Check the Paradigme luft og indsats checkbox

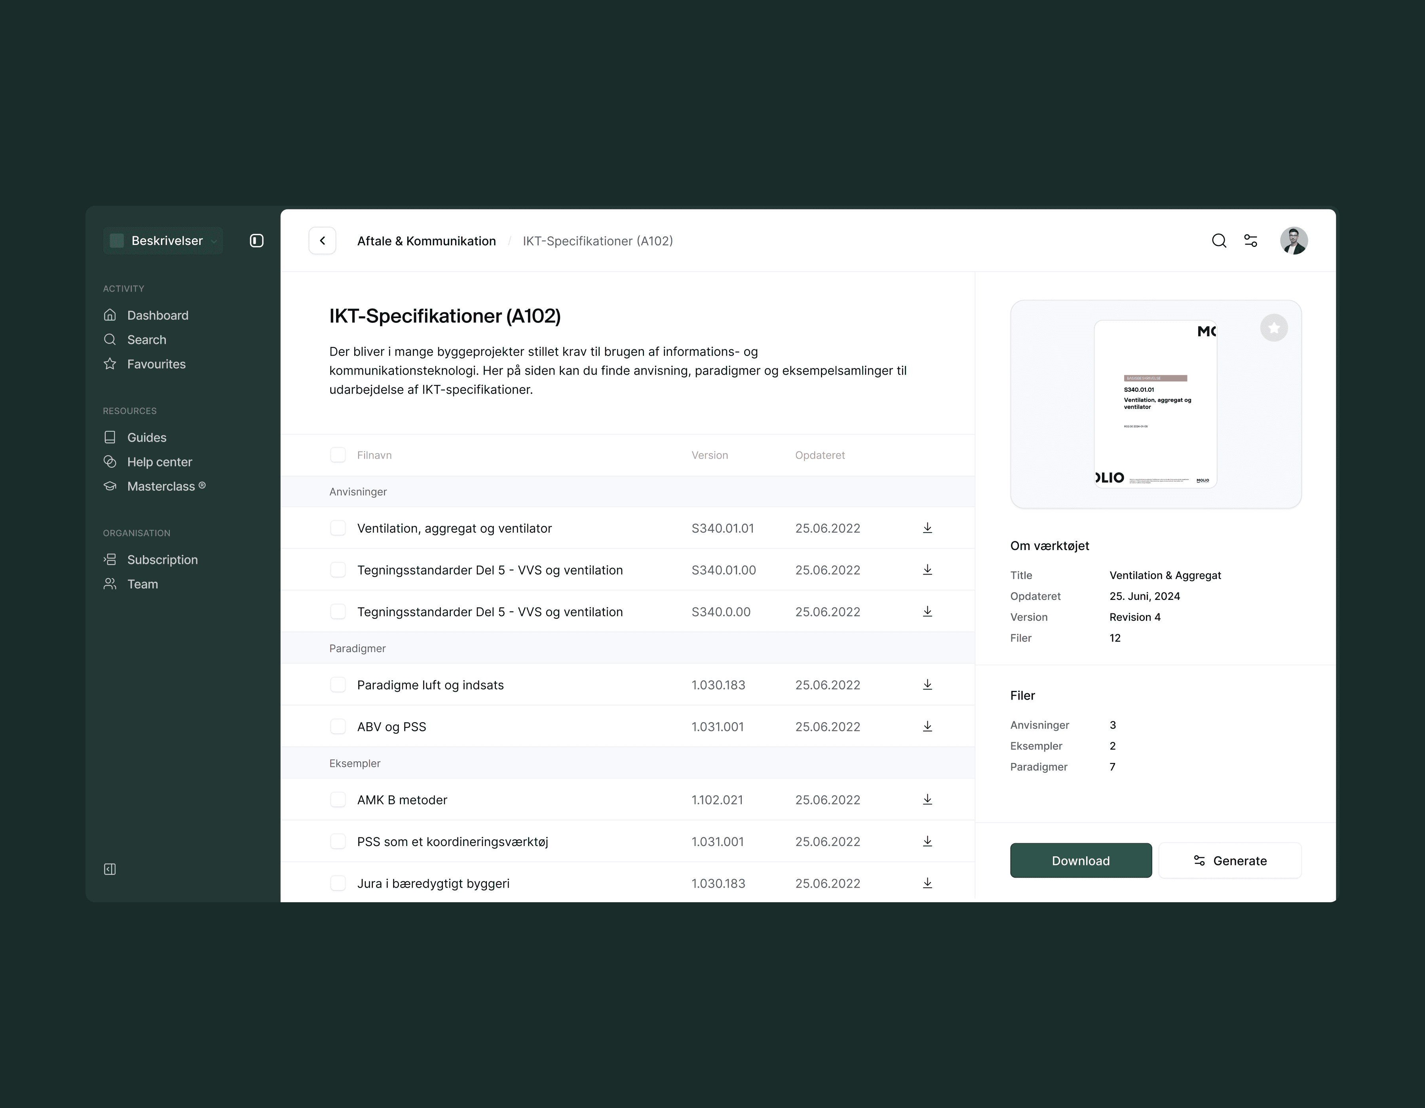[x=337, y=685]
